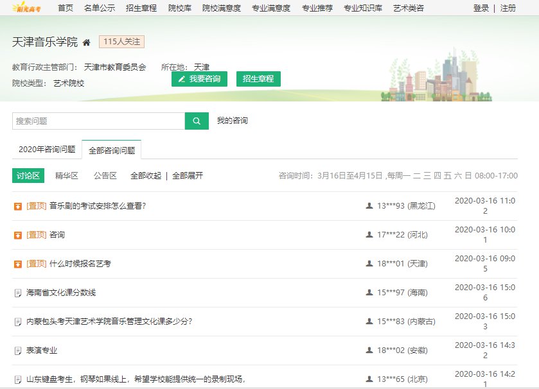Go to 艺术类咨 in the navigation bar
Image resolution: width=539 pixels, height=389 pixels.
tap(409, 8)
